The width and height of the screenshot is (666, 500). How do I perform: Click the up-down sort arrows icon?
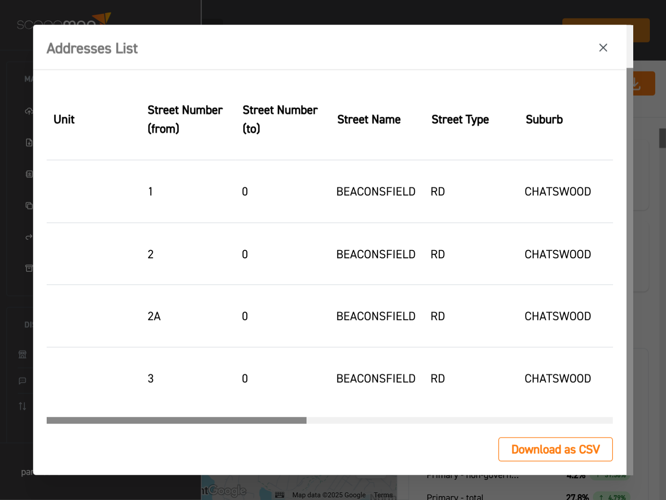pyautogui.click(x=22, y=406)
